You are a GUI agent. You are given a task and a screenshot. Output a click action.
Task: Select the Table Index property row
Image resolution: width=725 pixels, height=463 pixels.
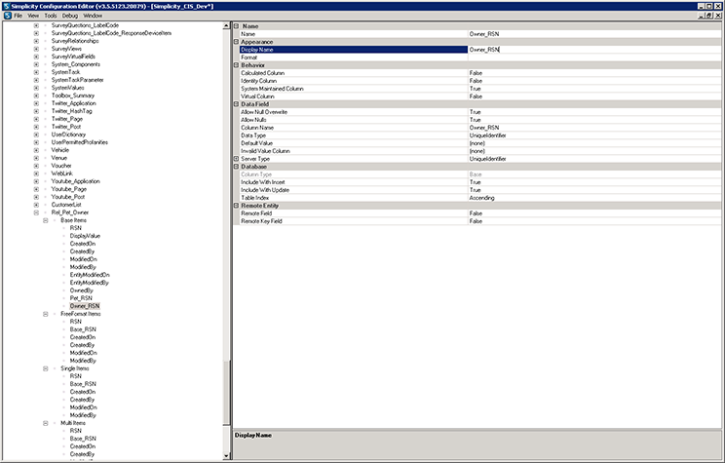tap(480, 198)
